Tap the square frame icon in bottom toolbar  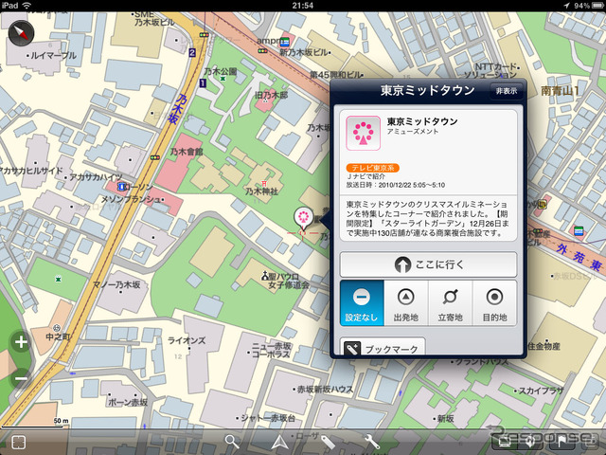tap(19, 443)
